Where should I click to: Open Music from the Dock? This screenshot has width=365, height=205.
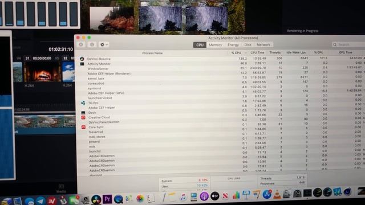[x=182, y=197]
